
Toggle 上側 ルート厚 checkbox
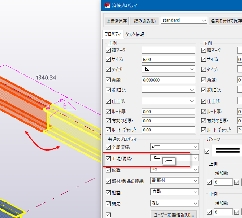tap(108, 112)
